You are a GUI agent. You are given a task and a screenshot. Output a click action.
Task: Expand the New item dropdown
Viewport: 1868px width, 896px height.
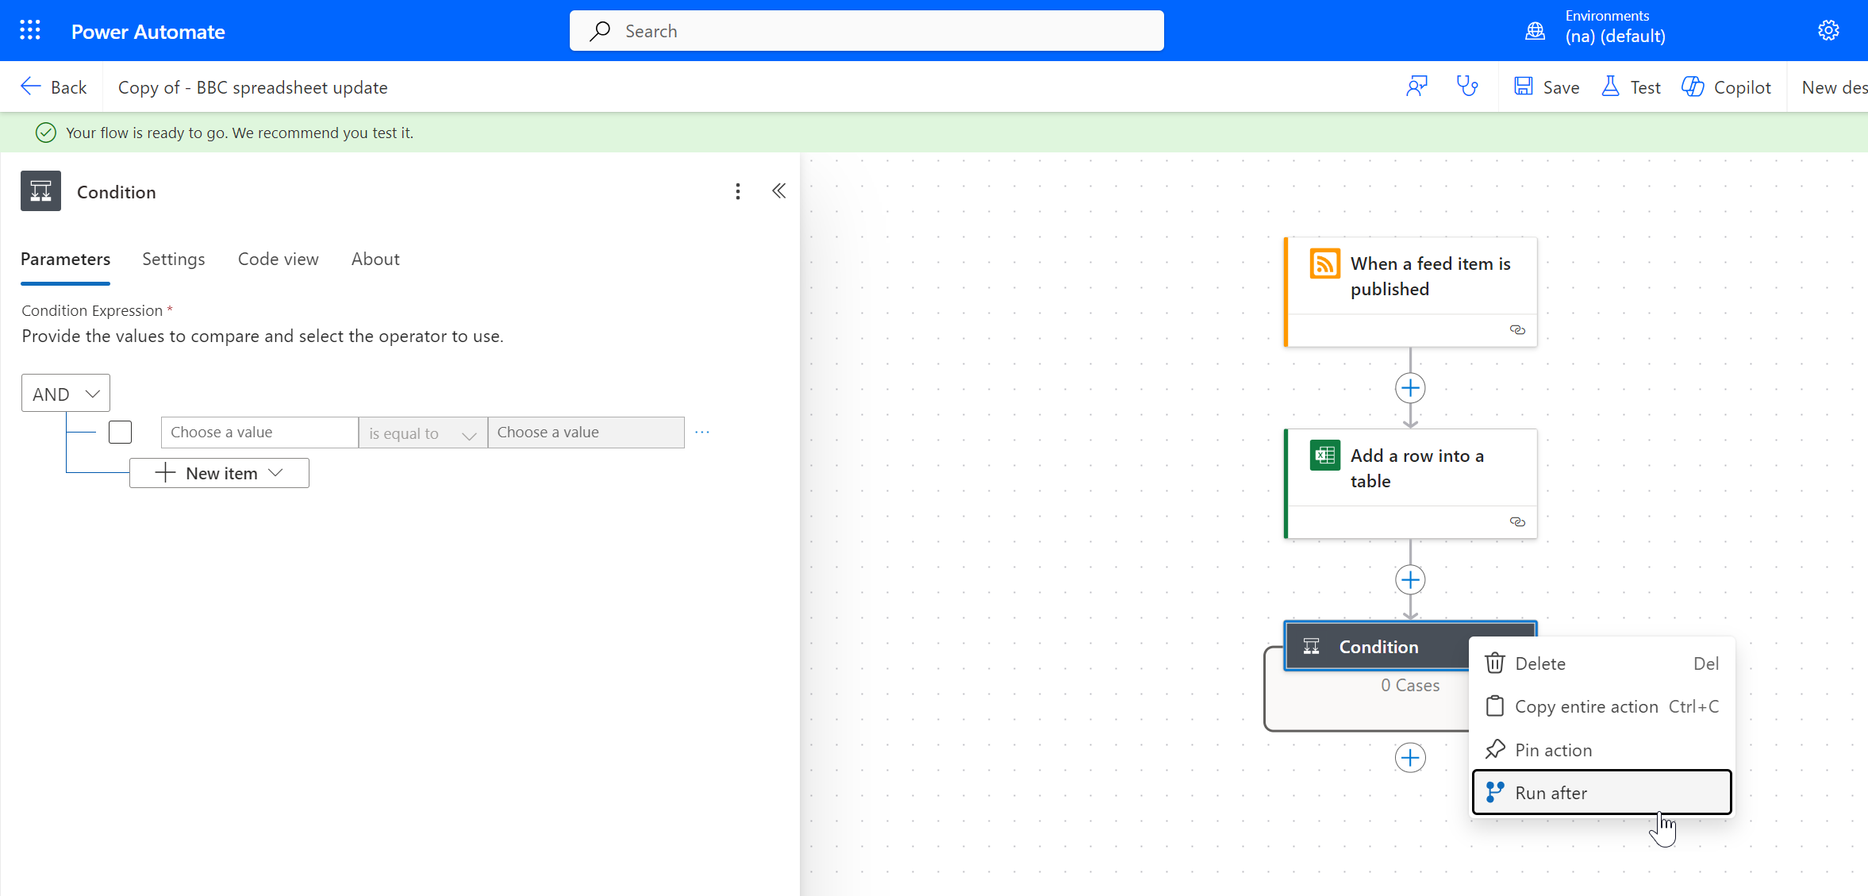tap(219, 474)
